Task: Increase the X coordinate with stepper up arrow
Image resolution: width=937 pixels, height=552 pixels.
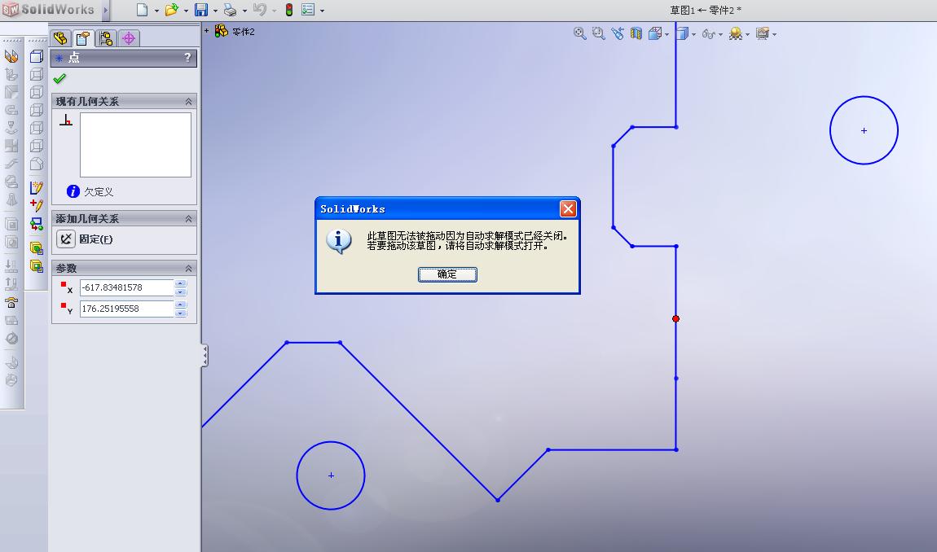Action: 181,283
